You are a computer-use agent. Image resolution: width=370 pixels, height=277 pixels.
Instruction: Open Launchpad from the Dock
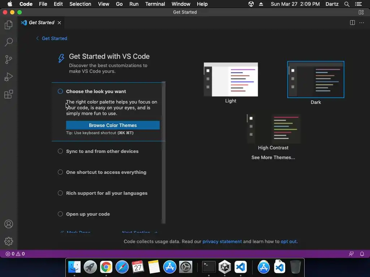pyautogui.click(x=90, y=267)
